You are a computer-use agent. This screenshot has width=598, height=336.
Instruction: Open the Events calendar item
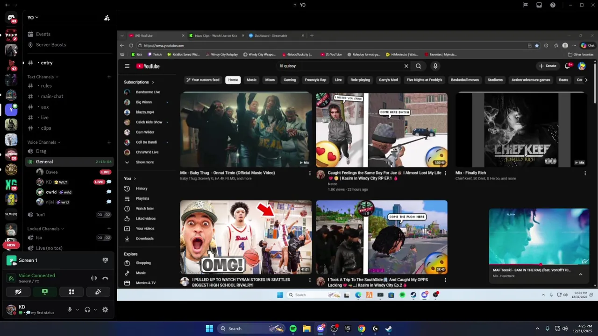point(43,34)
